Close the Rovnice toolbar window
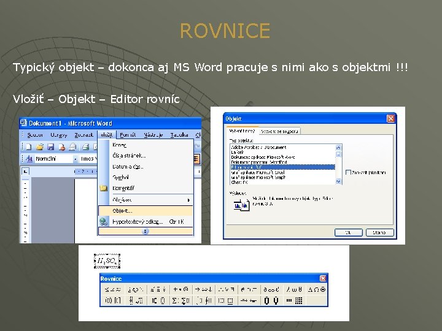This screenshot has height=331, width=442. coord(323,278)
